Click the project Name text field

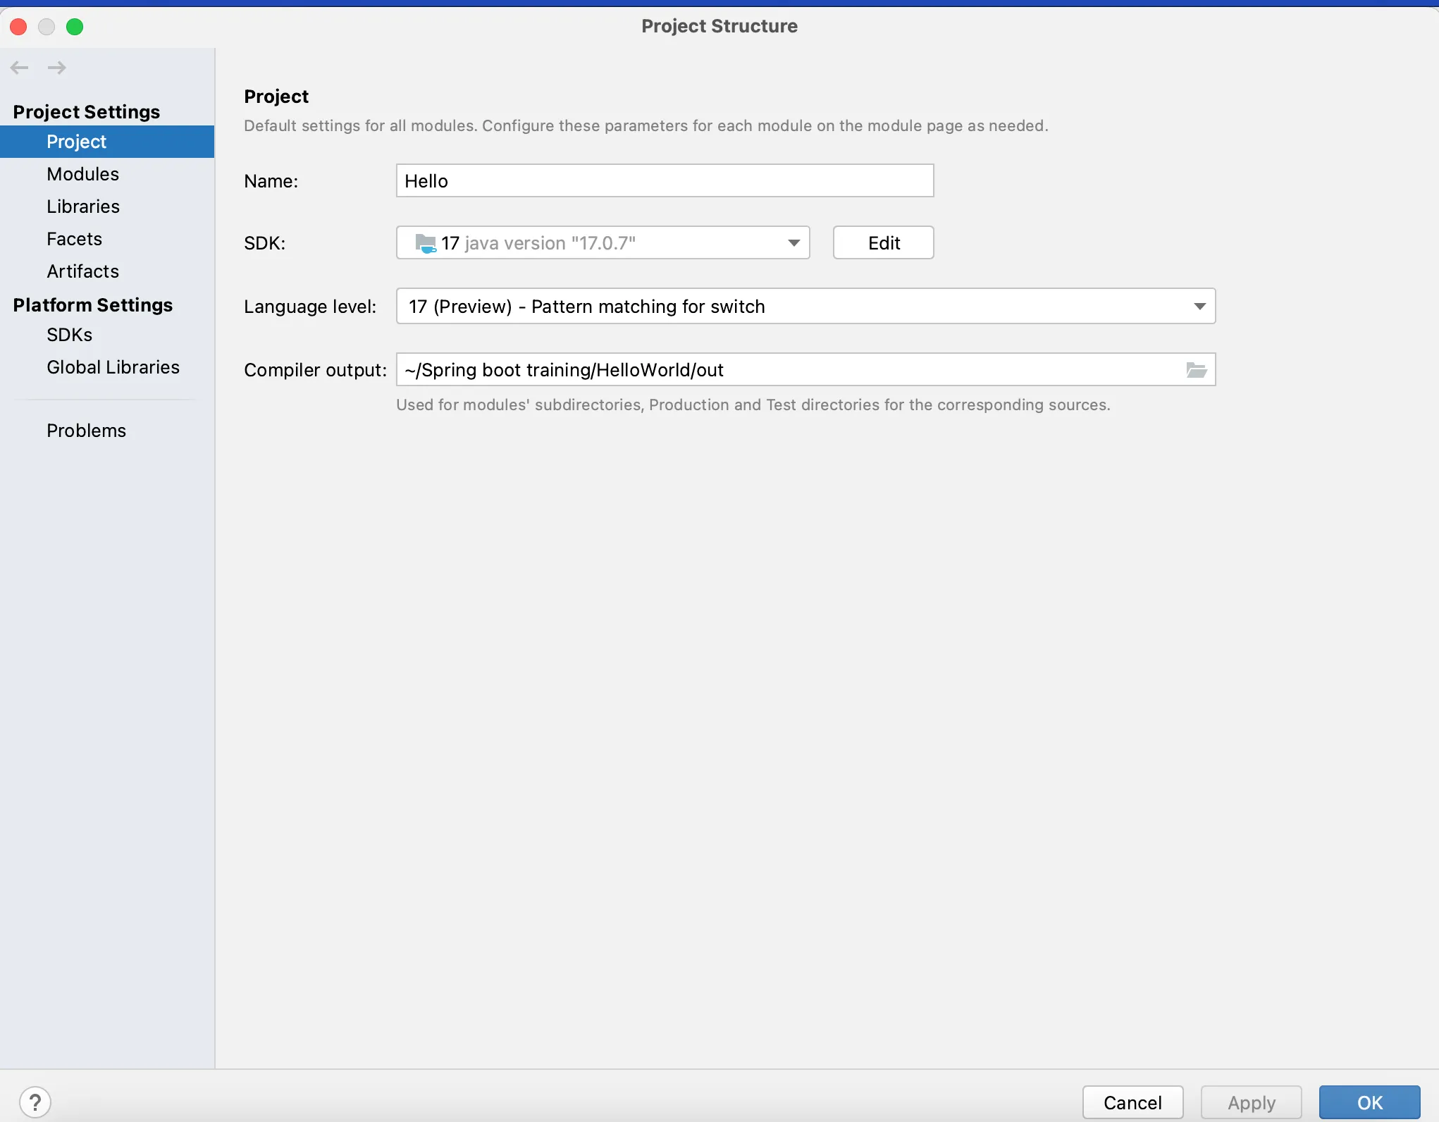(x=665, y=181)
